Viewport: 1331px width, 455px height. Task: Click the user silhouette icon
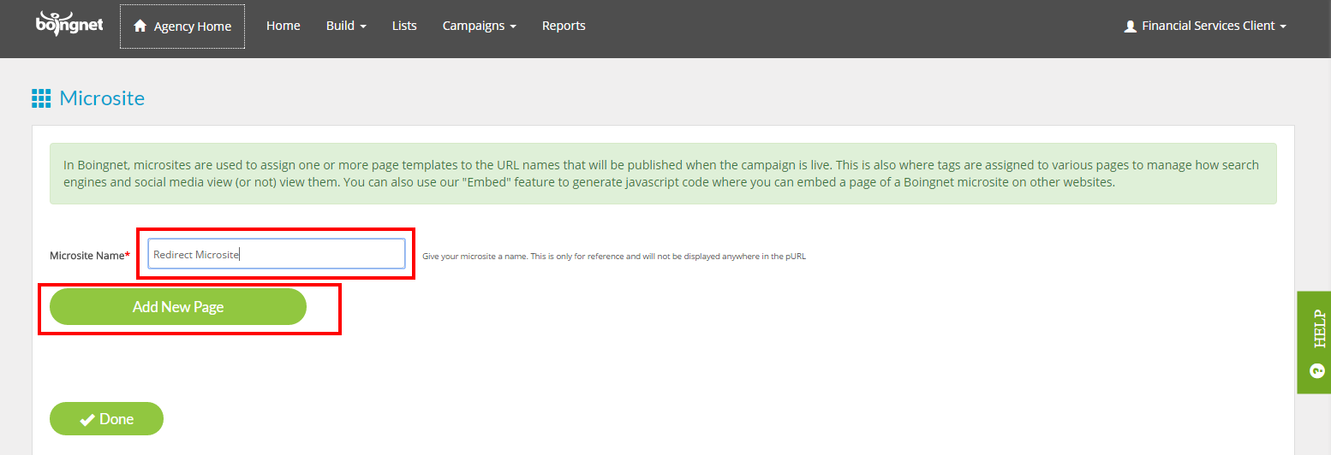pyautogui.click(x=1130, y=27)
